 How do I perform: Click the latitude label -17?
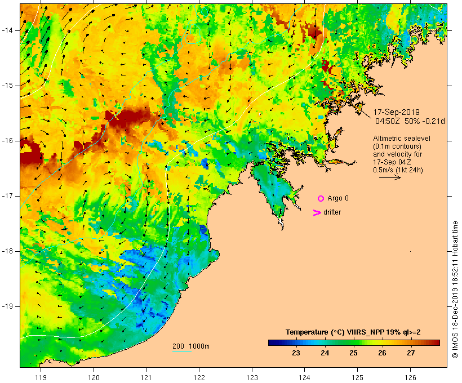pyautogui.click(x=7, y=196)
